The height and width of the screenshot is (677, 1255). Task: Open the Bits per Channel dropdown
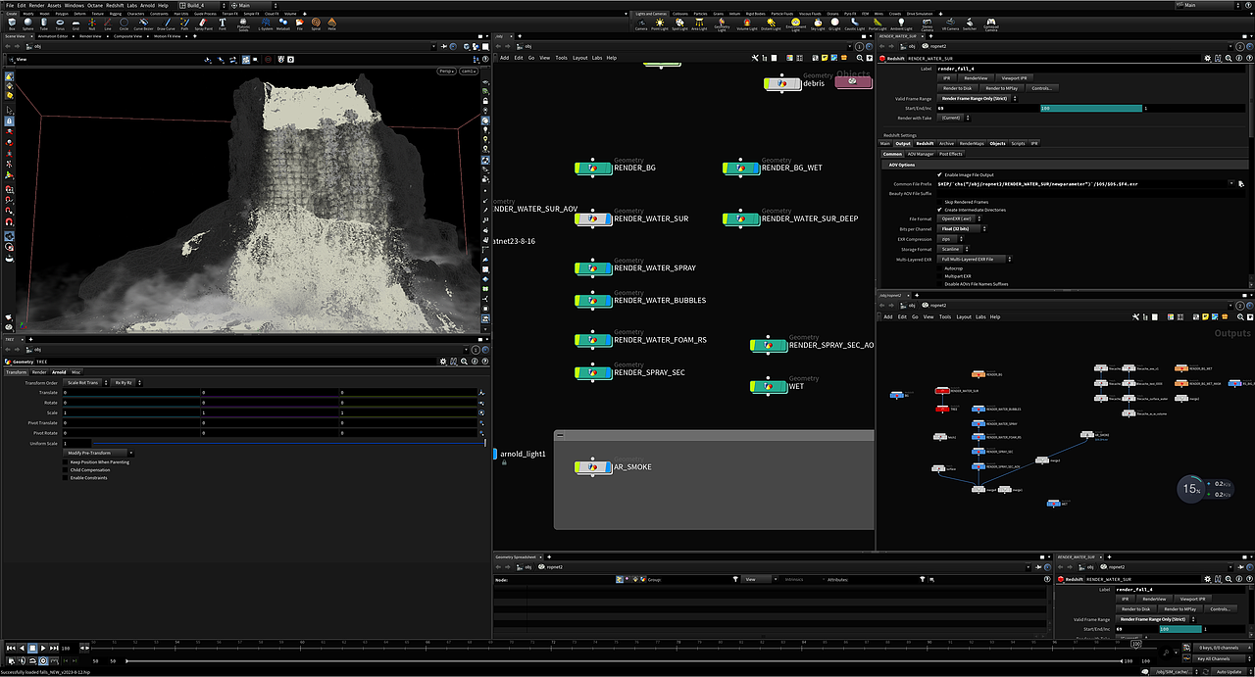[960, 228]
